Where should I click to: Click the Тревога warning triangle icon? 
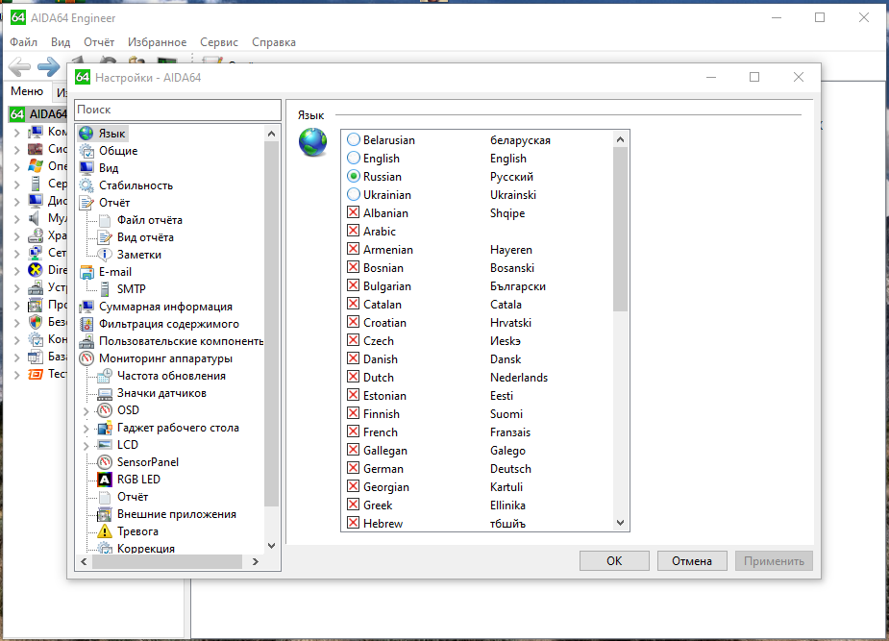(x=105, y=531)
